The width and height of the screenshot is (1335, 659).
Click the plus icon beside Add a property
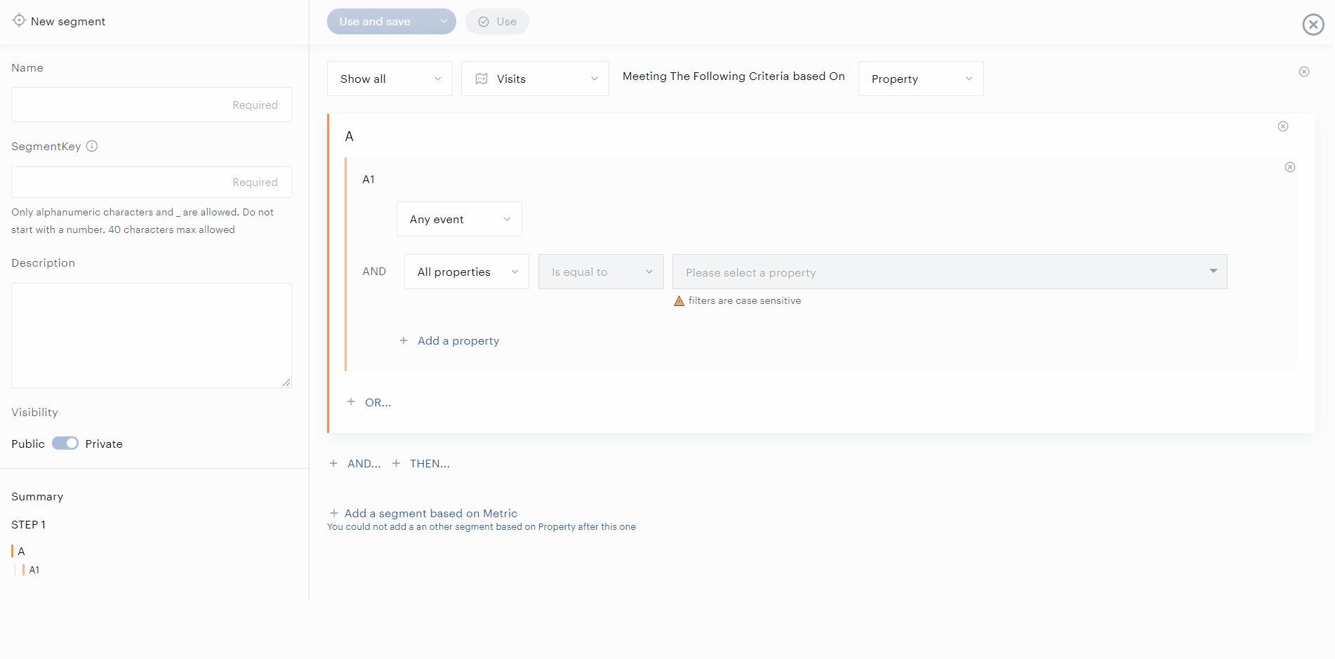coord(404,340)
